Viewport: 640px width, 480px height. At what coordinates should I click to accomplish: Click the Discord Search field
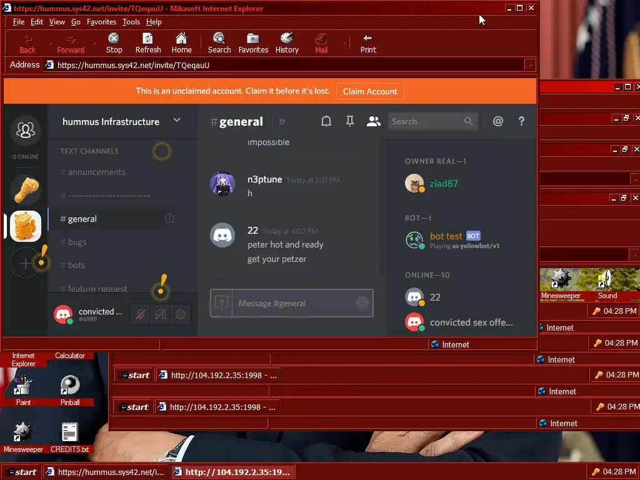coord(432,121)
